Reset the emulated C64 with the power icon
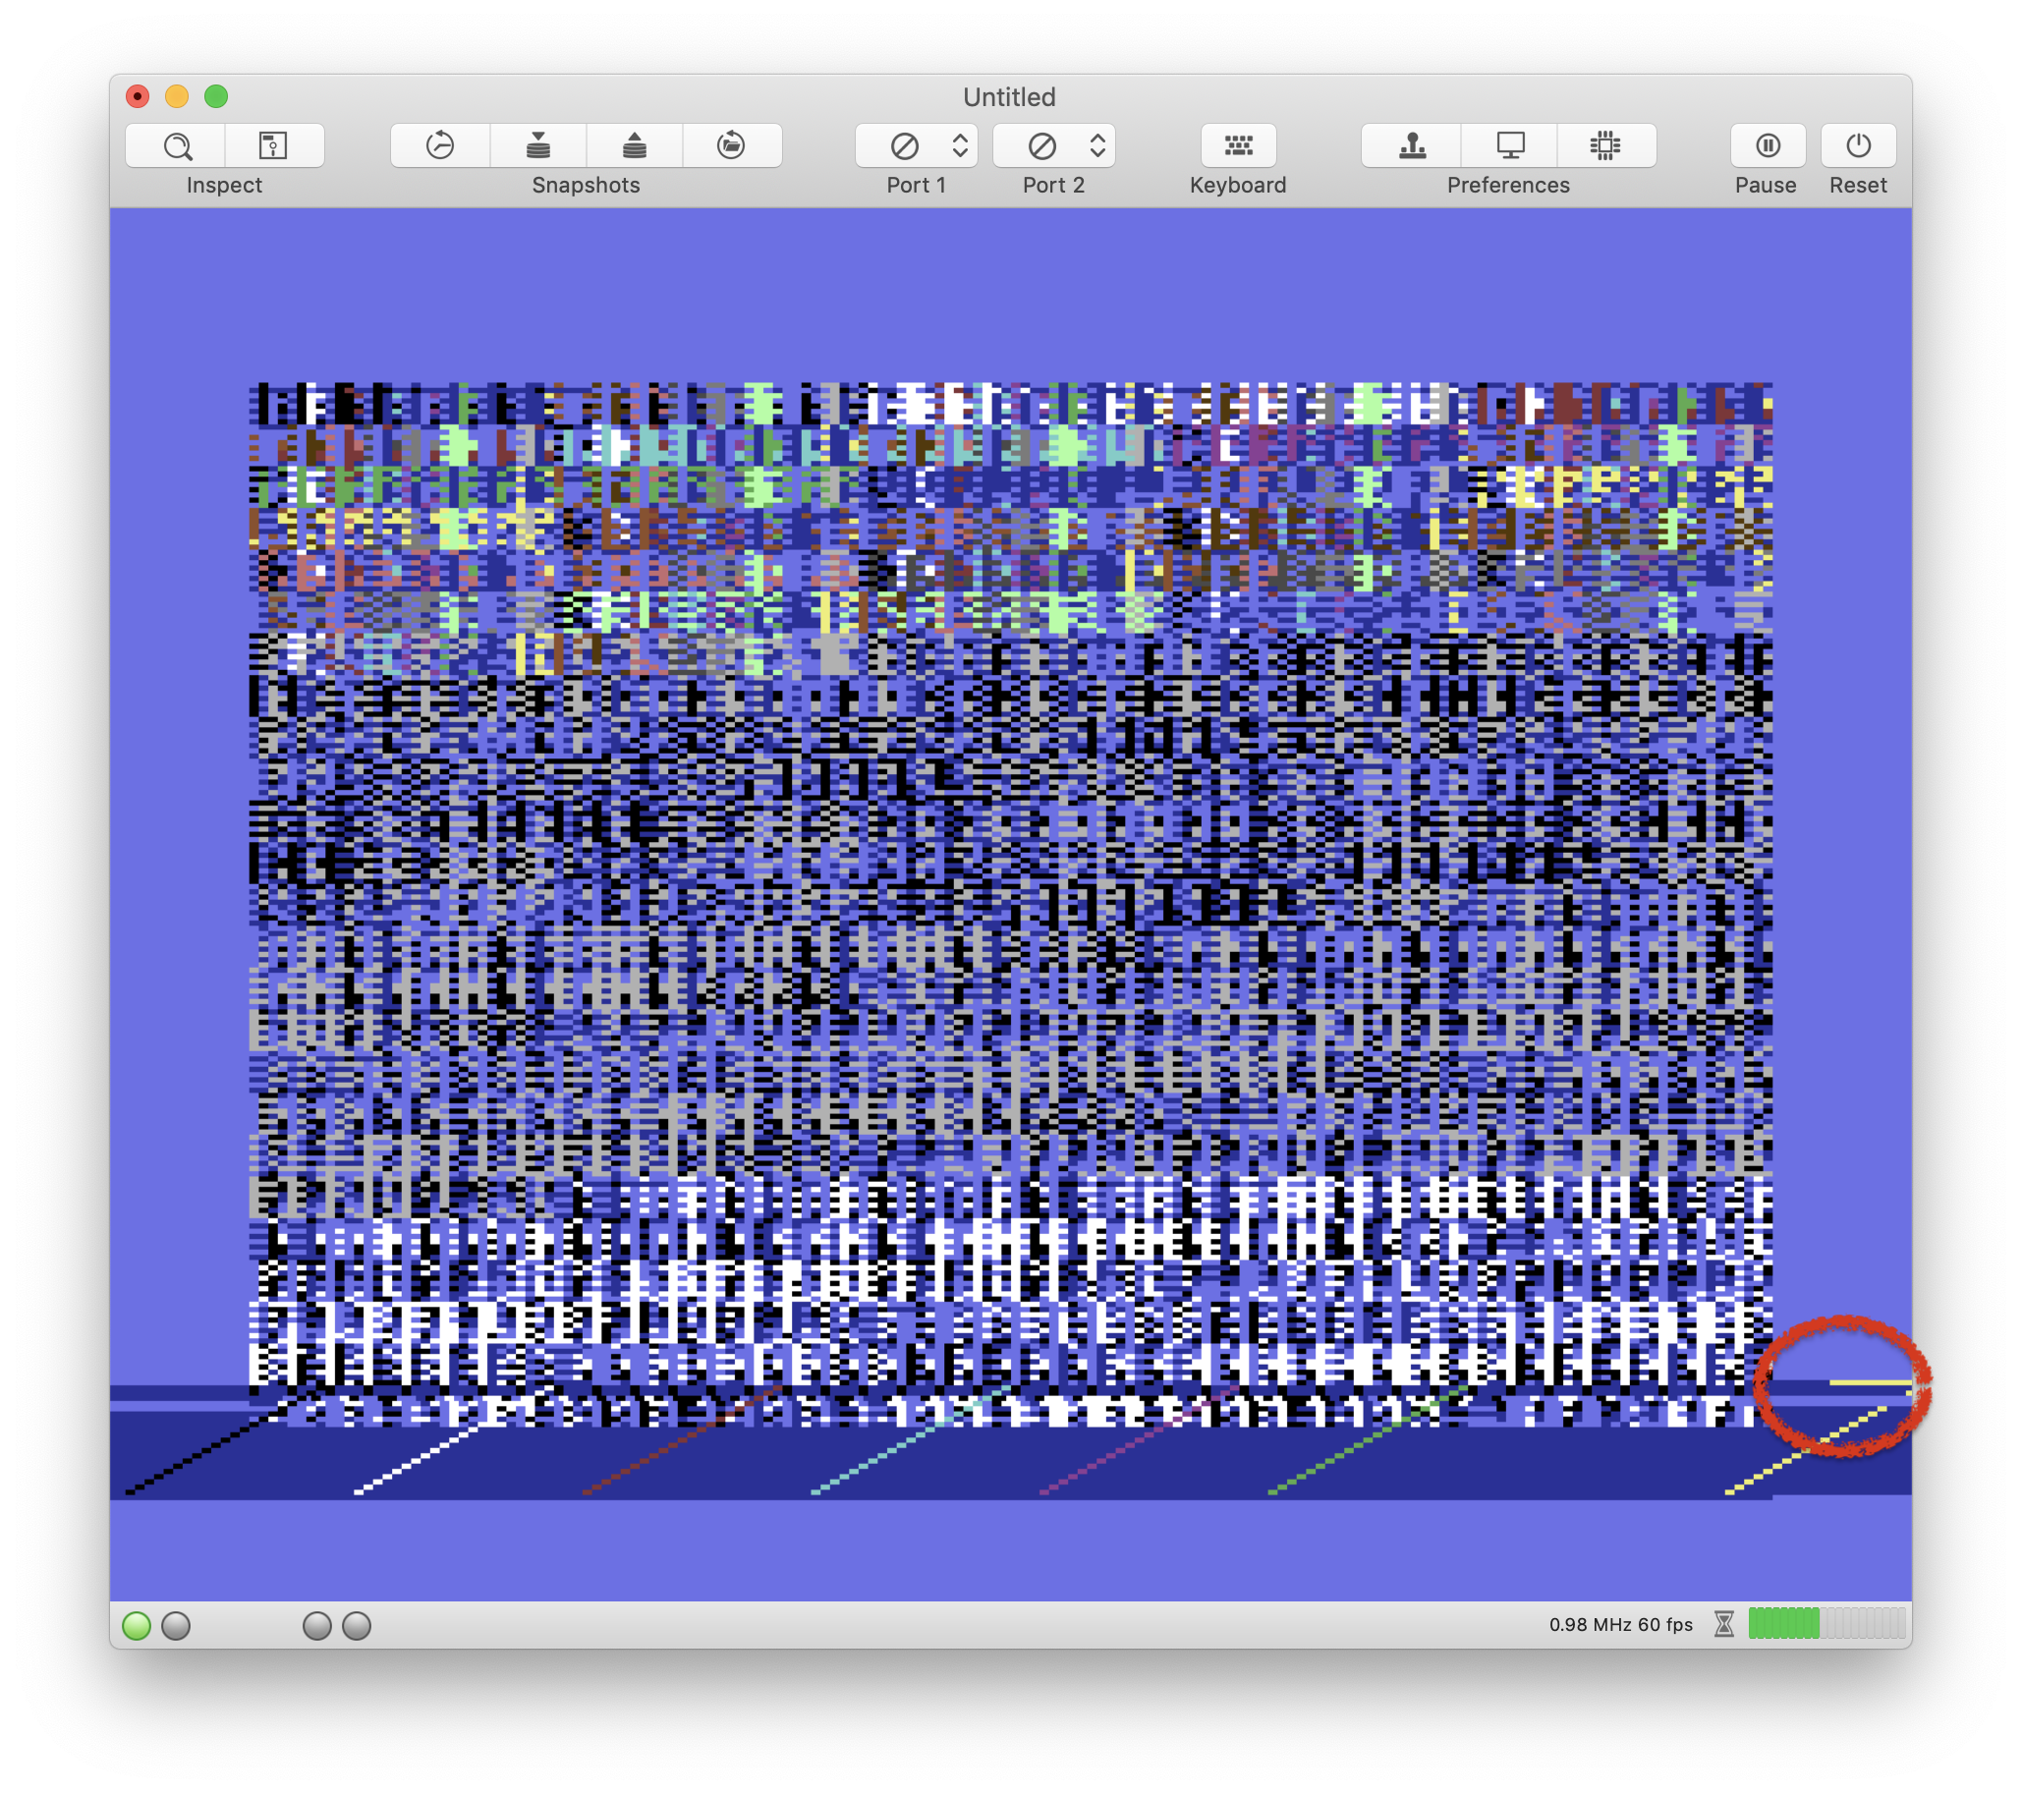 (1859, 146)
